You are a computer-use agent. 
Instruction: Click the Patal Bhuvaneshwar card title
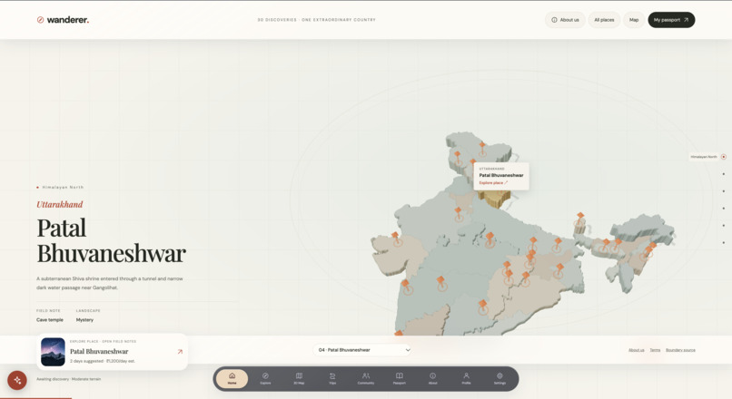tap(99, 352)
